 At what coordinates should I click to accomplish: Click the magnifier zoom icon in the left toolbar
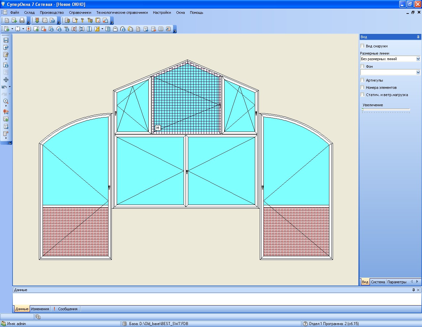(6, 101)
